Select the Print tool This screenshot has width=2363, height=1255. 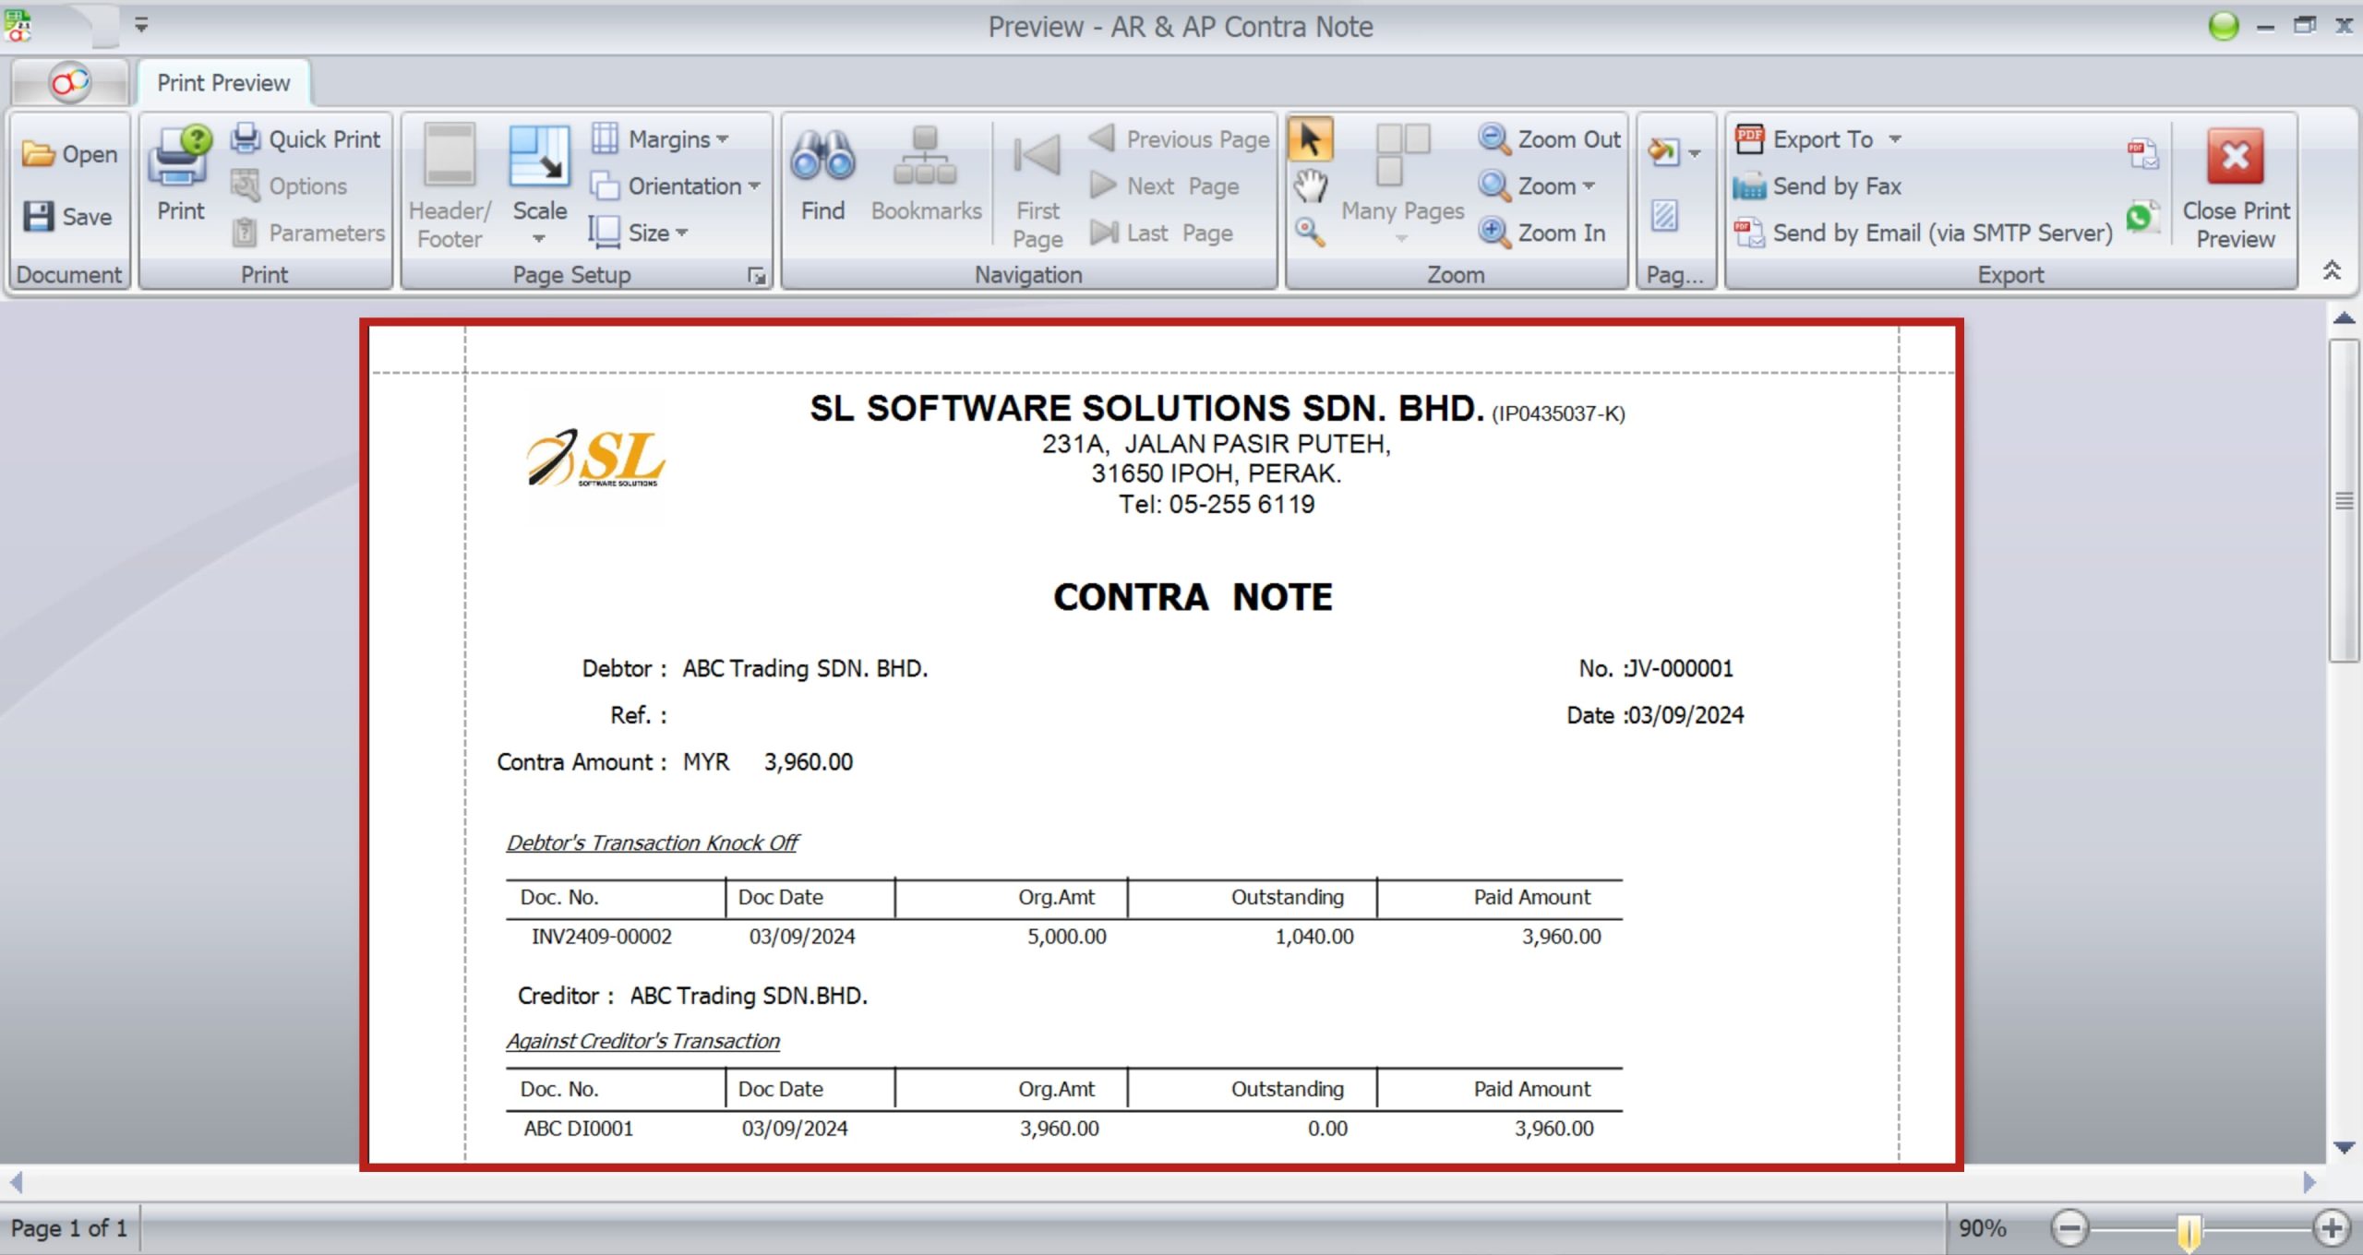(x=179, y=180)
